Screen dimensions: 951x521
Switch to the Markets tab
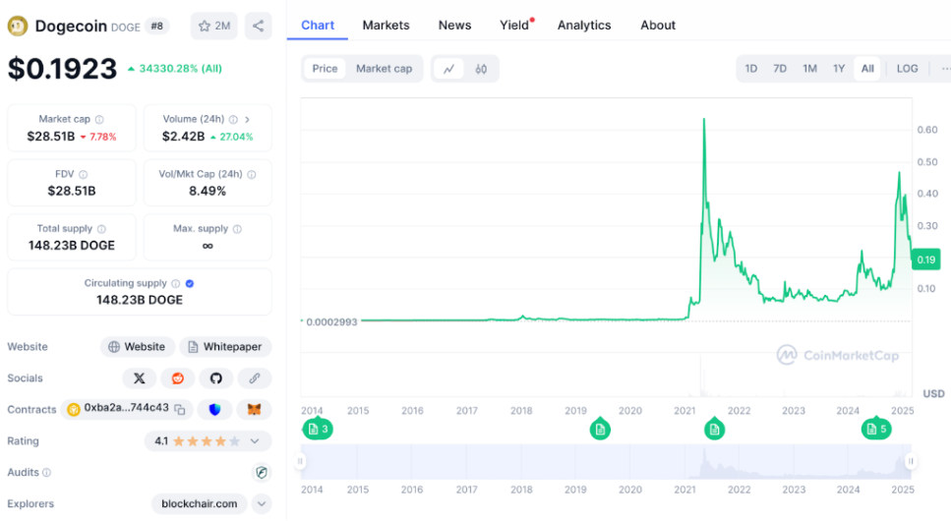[x=386, y=26]
